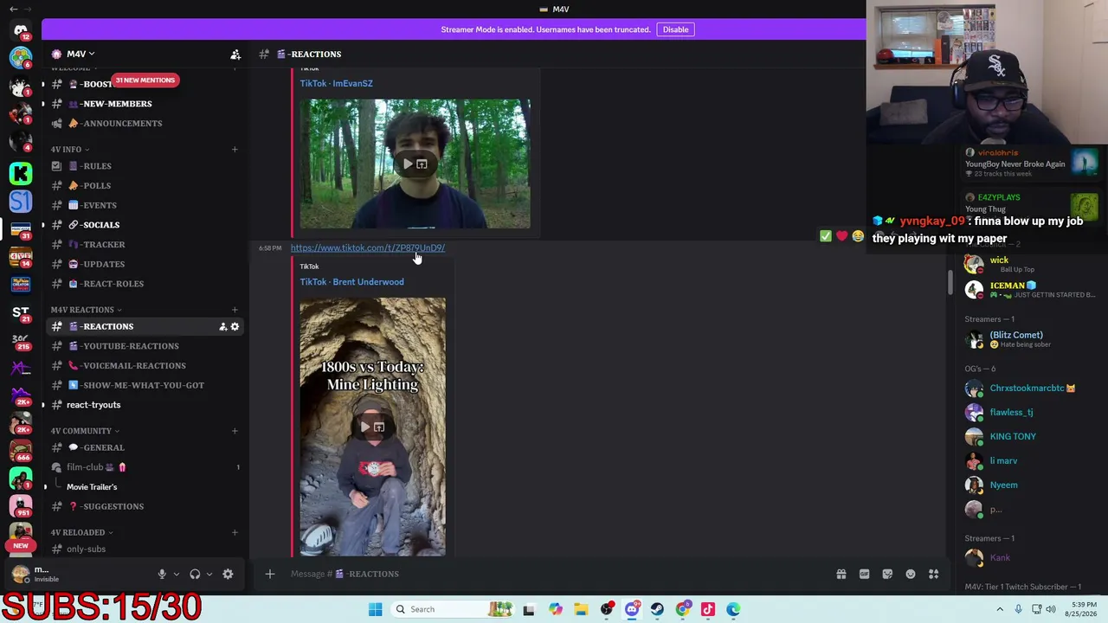Image resolution: width=1108 pixels, height=623 pixels.
Task: Open Discord from the Windows taskbar
Action: pos(632,609)
